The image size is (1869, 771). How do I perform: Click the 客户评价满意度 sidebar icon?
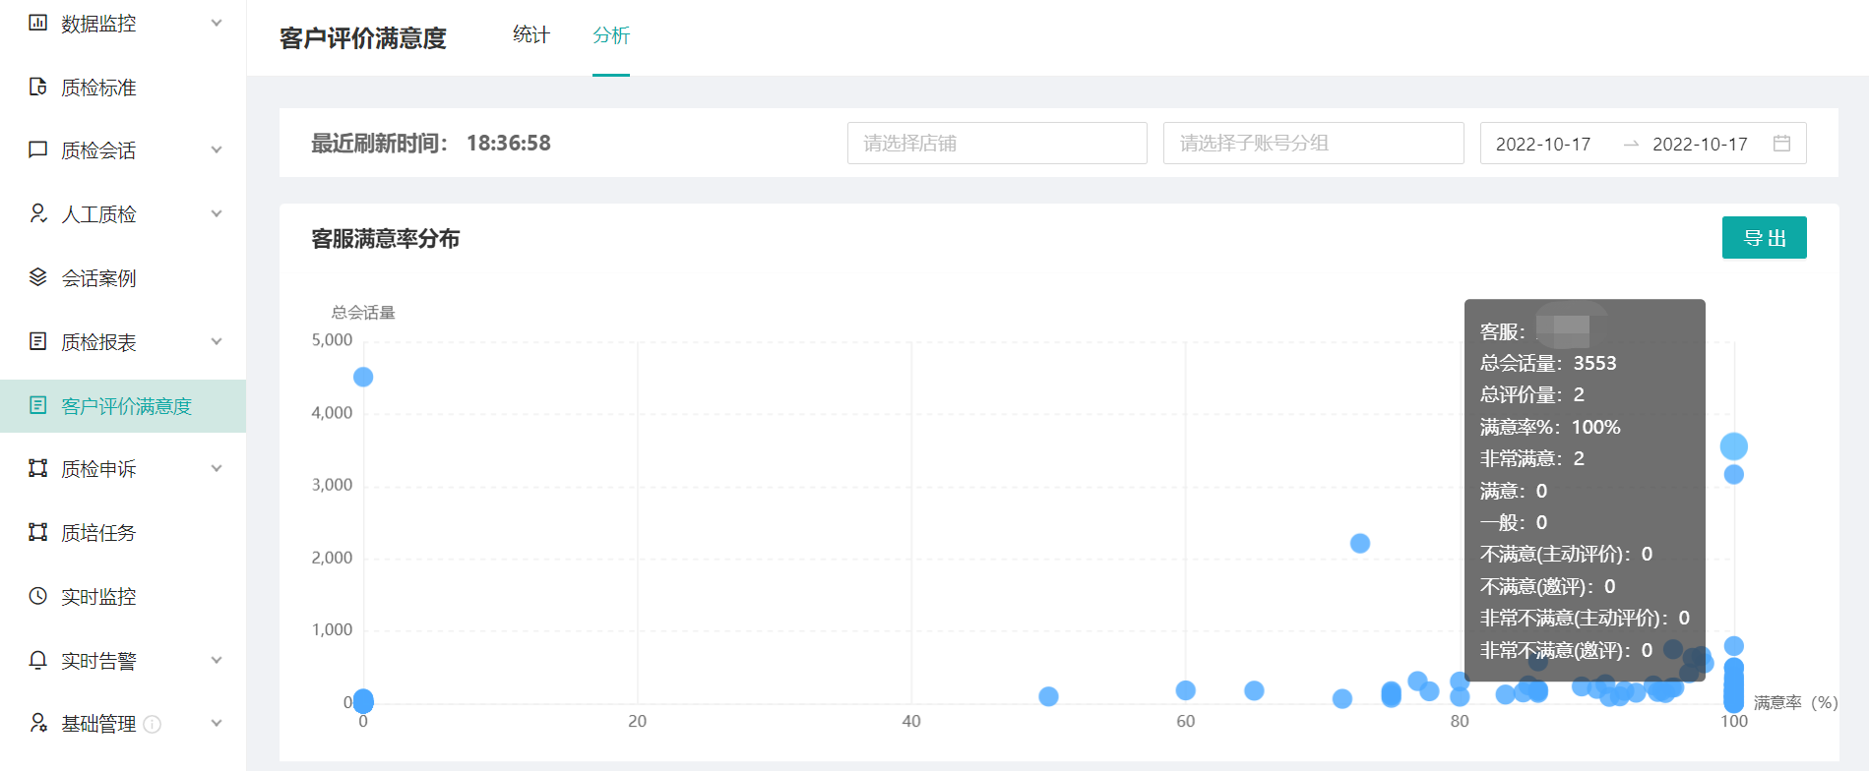[x=37, y=405]
